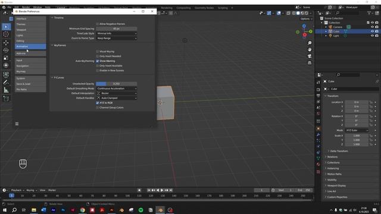Image resolution: width=381 pixels, height=214 pixels.
Task: Click the viewport pan hand icon
Action: pos(310,49)
